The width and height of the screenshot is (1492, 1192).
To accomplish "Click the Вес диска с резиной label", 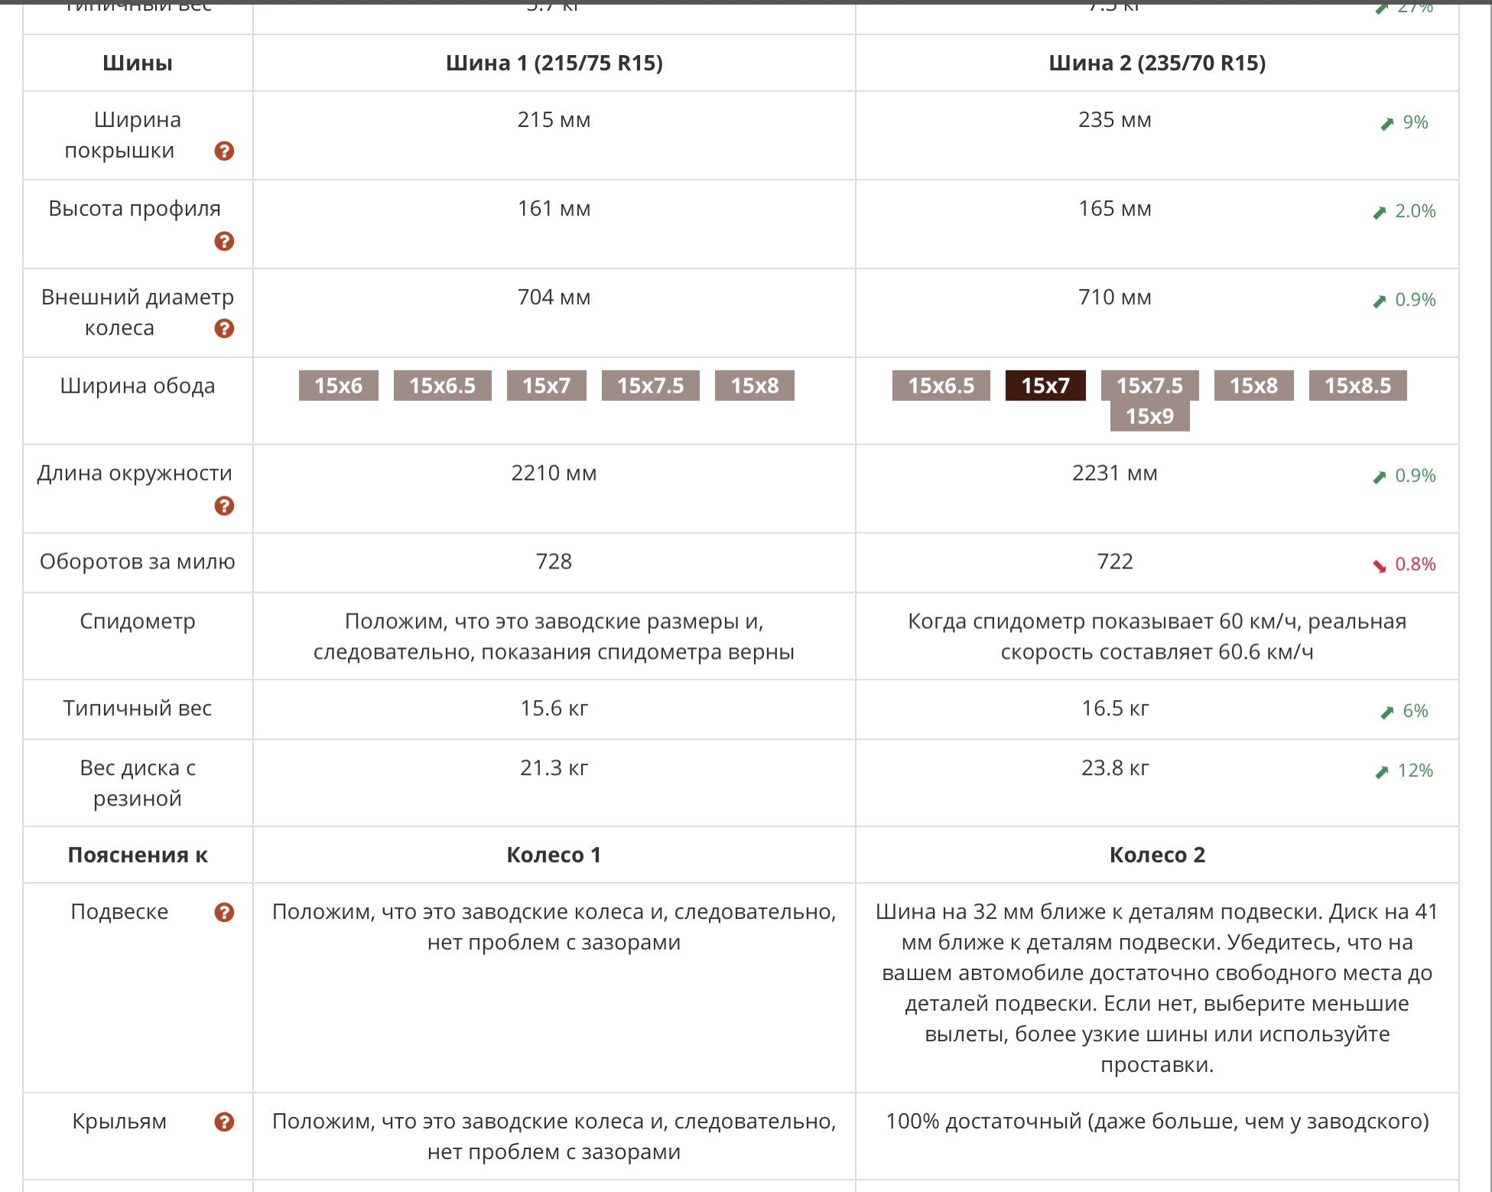I will coord(138,784).
